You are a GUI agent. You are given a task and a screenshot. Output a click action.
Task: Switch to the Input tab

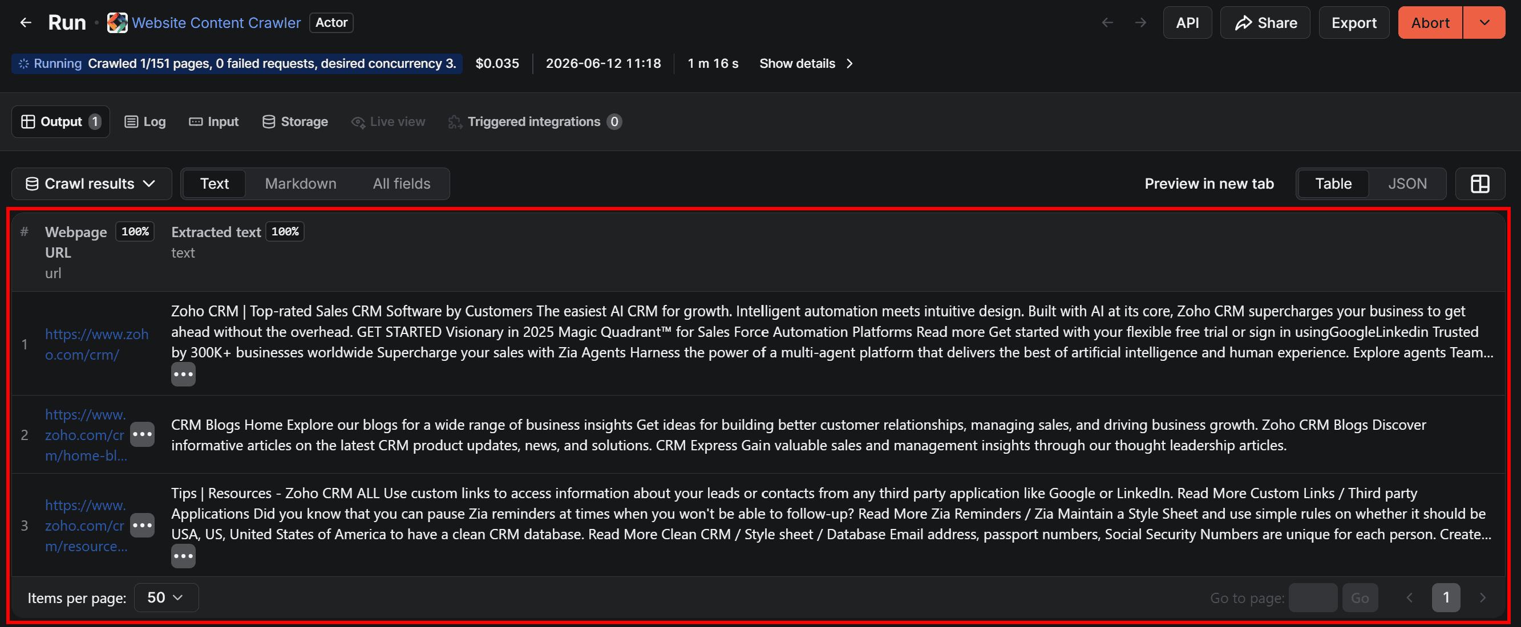pos(214,121)
